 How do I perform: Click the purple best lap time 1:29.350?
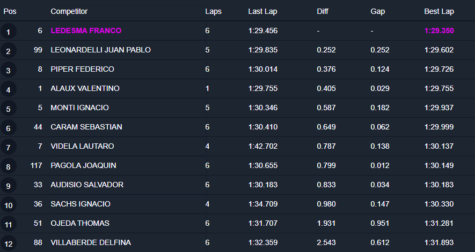pos(439,30)
